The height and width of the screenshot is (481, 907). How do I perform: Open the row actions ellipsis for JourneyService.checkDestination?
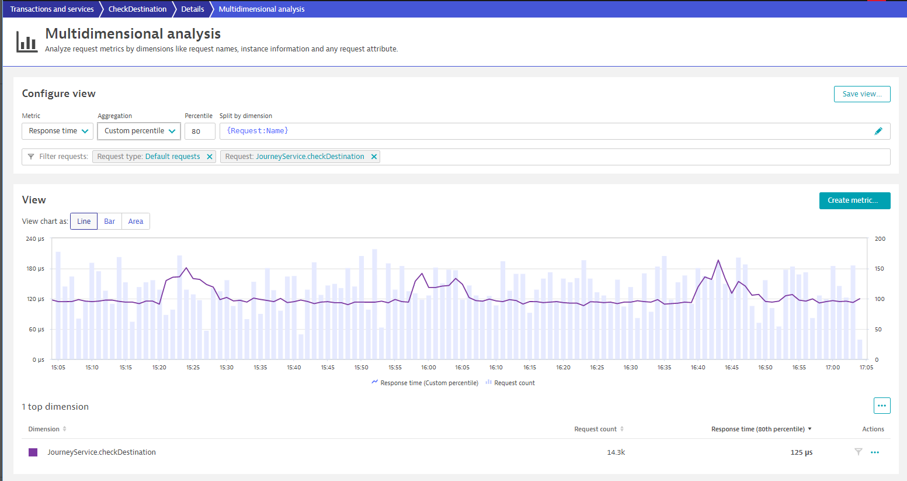874,452
